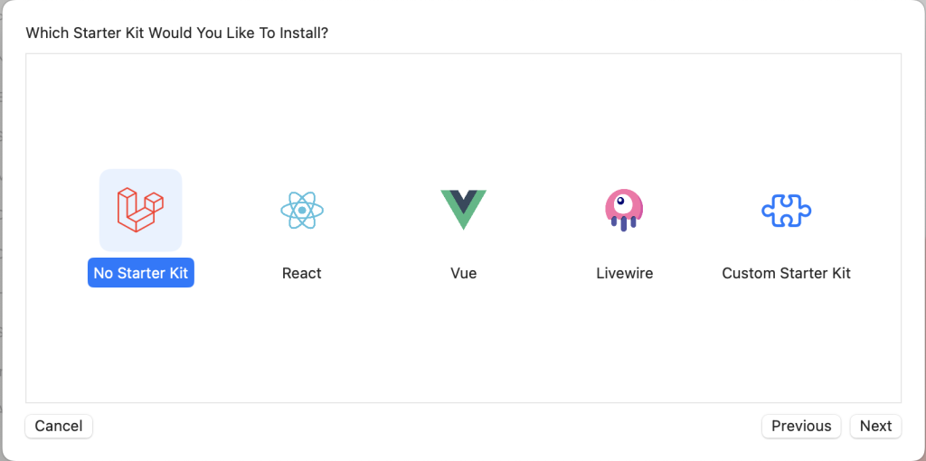Screen dimensions: 926x461
Task: Click the highlighted "No Starter Kit" label
Action: pos(141,273)
